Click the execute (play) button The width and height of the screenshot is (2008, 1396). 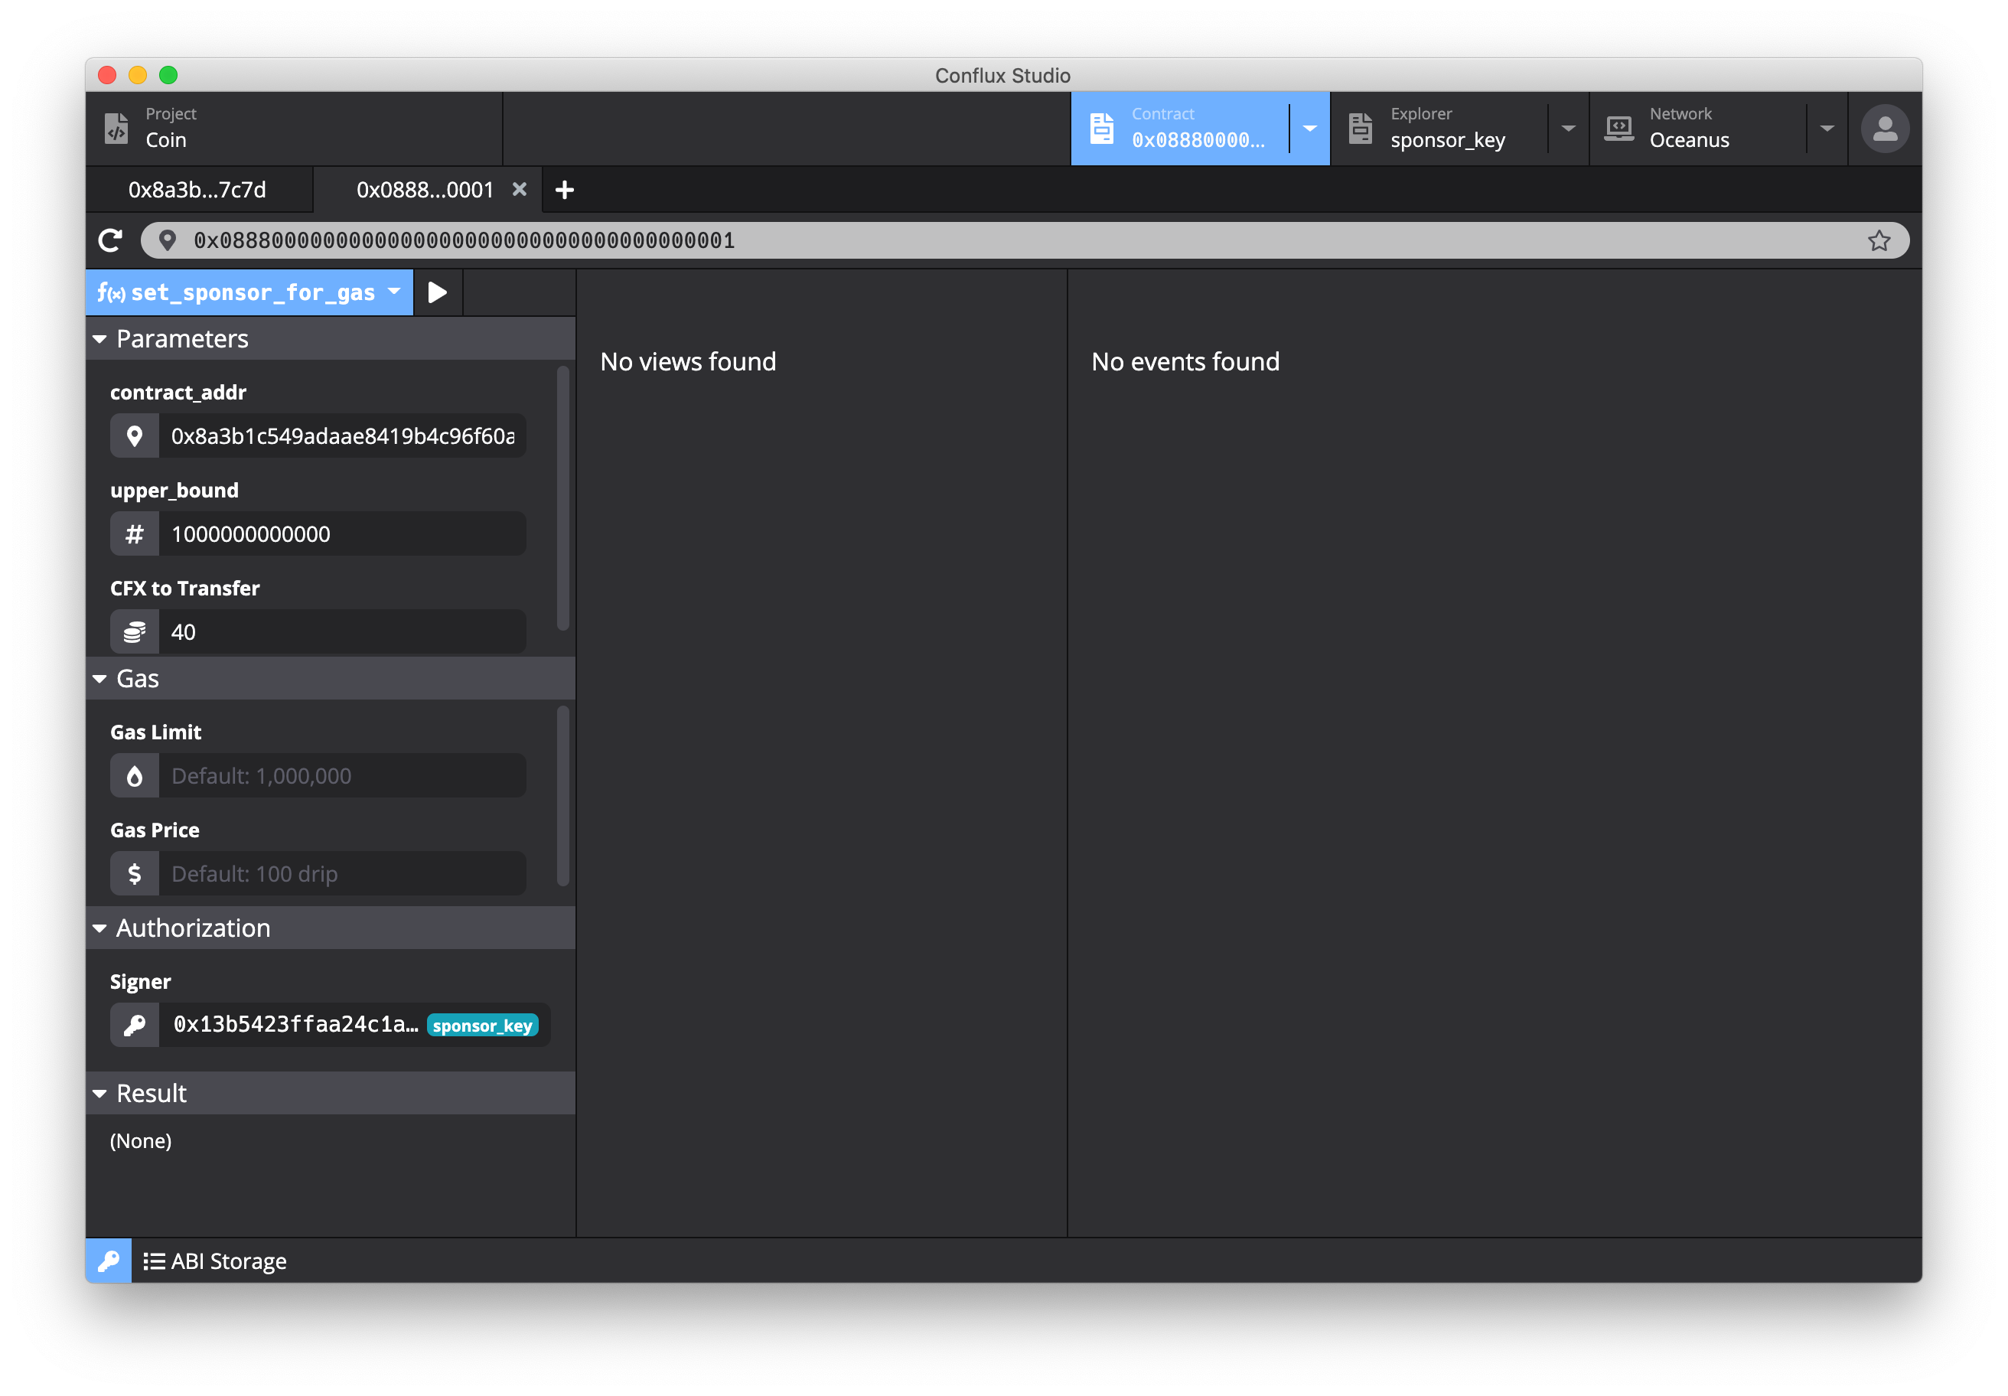437,292
